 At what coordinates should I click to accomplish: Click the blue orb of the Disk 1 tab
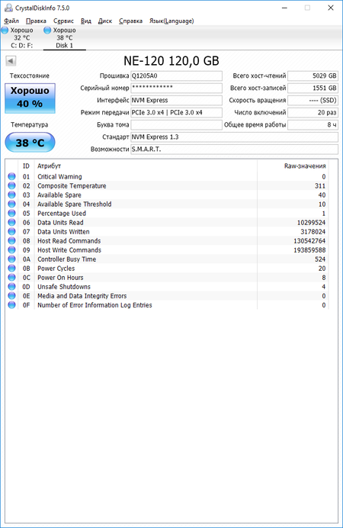coord(47,31)
